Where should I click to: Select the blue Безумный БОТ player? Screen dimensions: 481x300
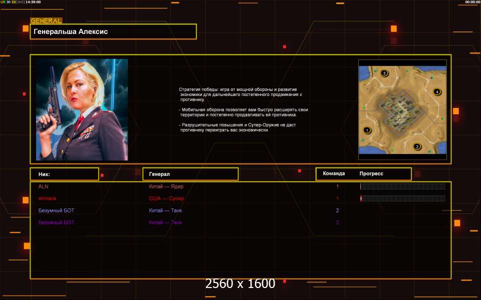[56, 210]
